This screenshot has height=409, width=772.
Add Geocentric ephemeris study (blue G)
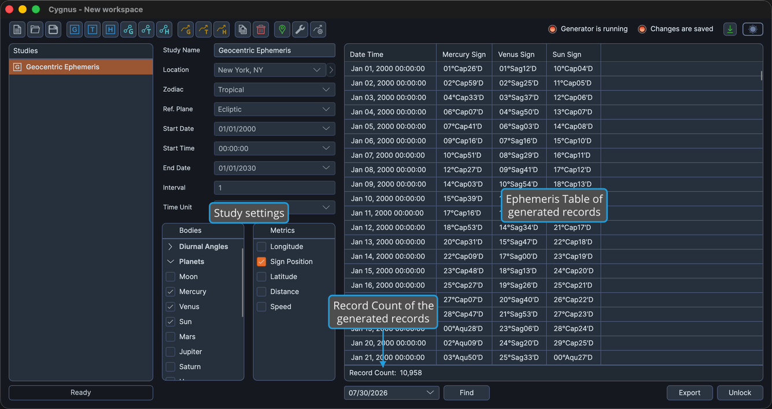pyautogui.click(x=75, y=29)
